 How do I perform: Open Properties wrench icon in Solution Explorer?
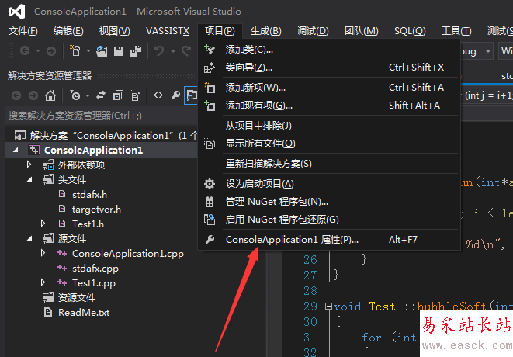click(175, 95)
